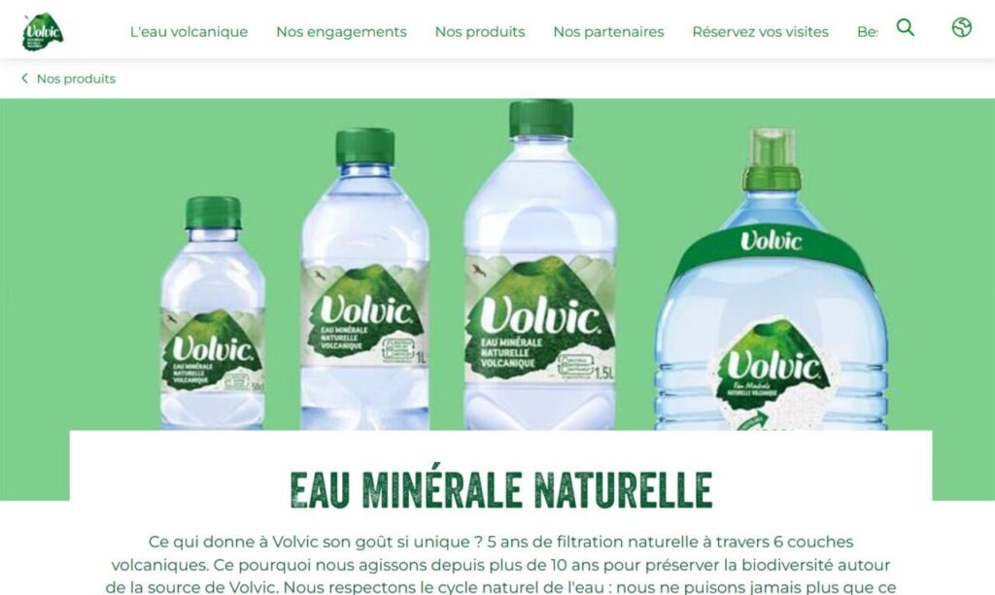Select Nos produits in navigation bar
995x595 pixels.
(480, 32)
